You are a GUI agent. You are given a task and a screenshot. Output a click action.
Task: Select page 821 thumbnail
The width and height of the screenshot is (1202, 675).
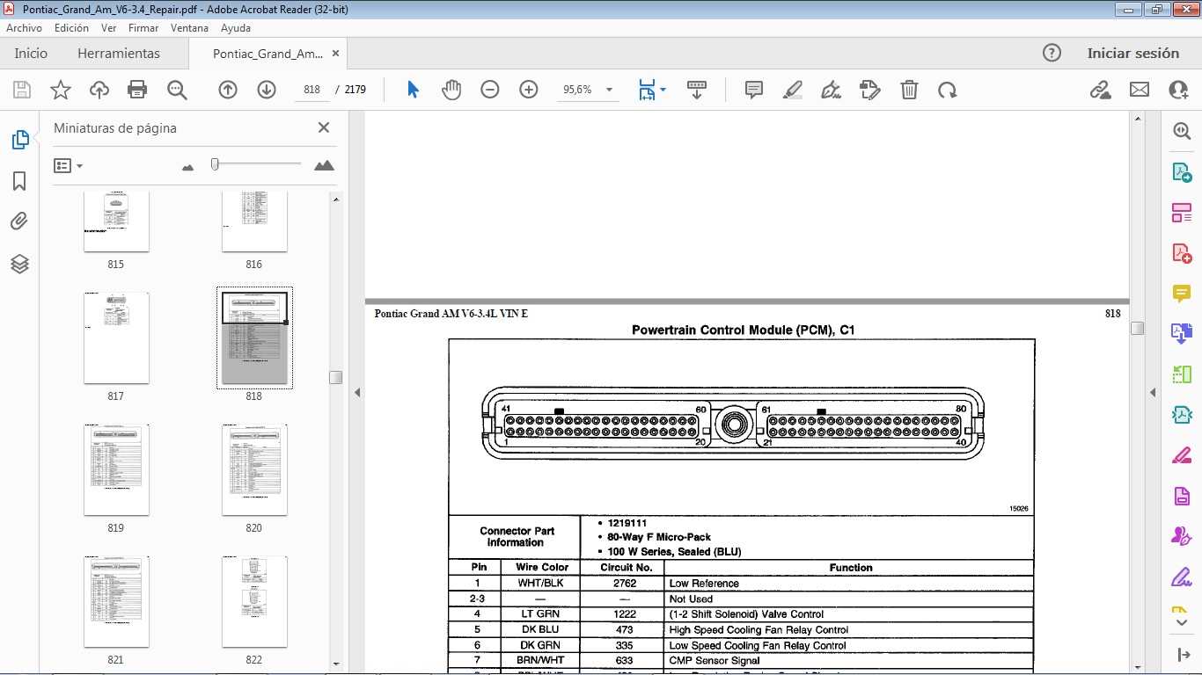click(x=116, y=602)
